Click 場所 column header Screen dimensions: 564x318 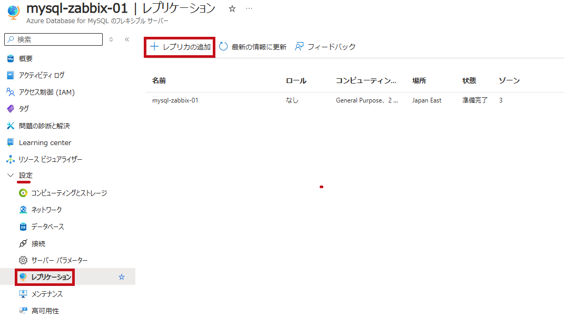[x=419, y=81]
